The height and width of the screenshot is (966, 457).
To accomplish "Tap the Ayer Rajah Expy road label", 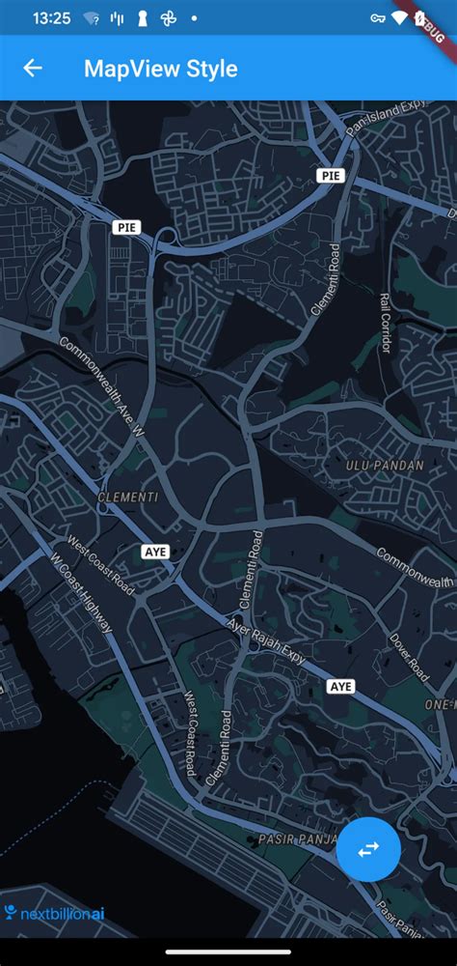I will pos(266,642).
